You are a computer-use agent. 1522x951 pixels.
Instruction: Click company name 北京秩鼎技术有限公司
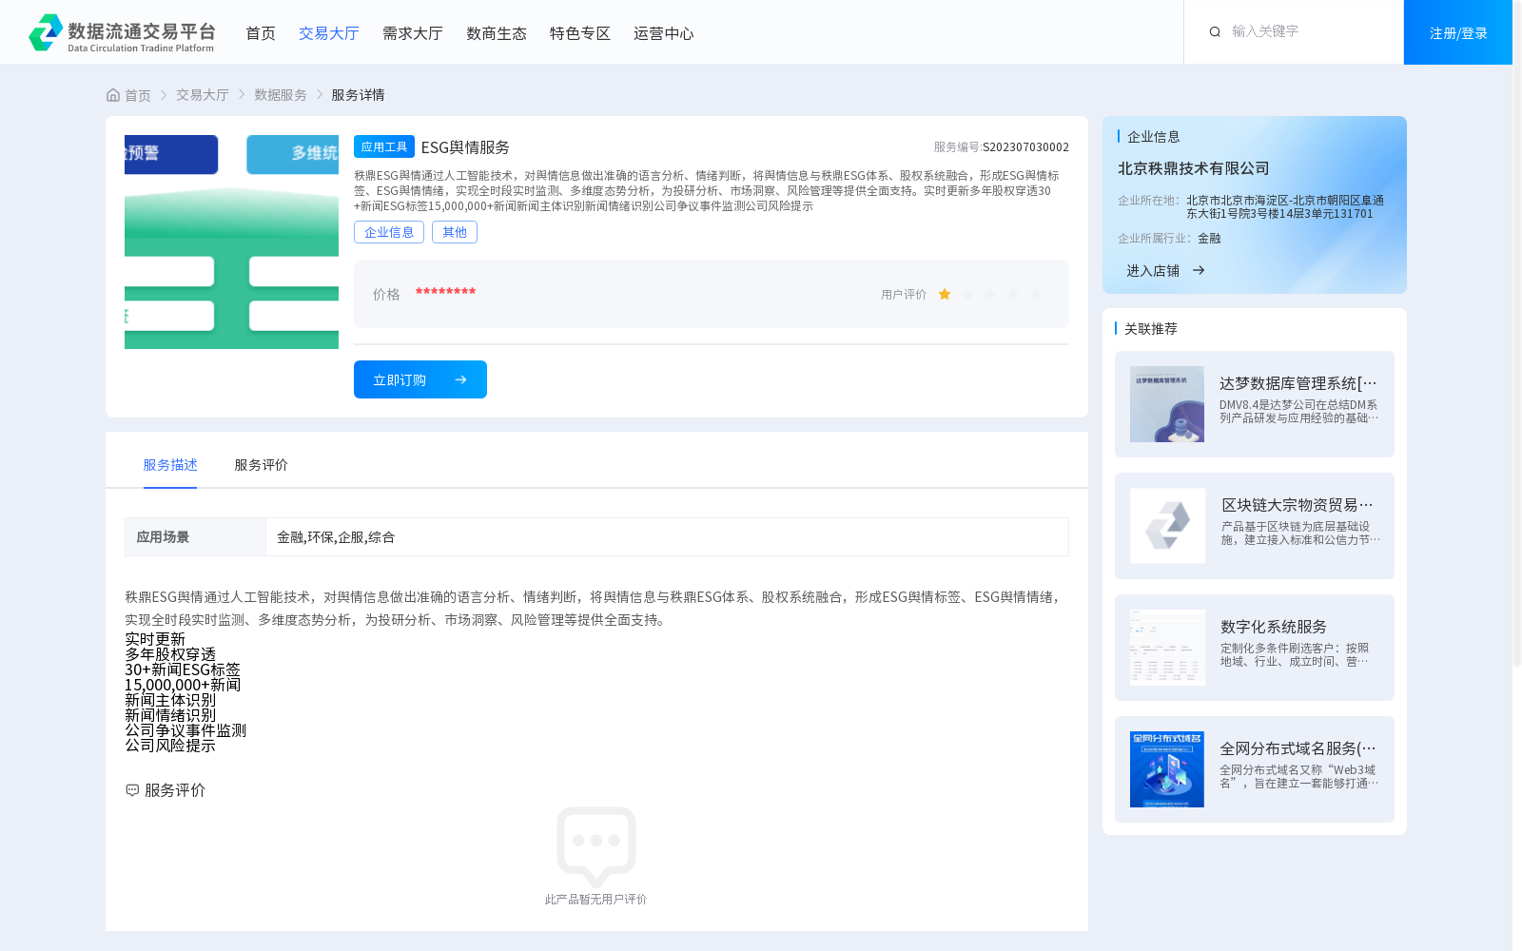point(1194,168)
